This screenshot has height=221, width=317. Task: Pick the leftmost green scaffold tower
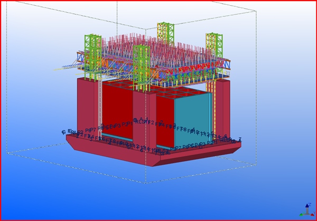(93, 53)
